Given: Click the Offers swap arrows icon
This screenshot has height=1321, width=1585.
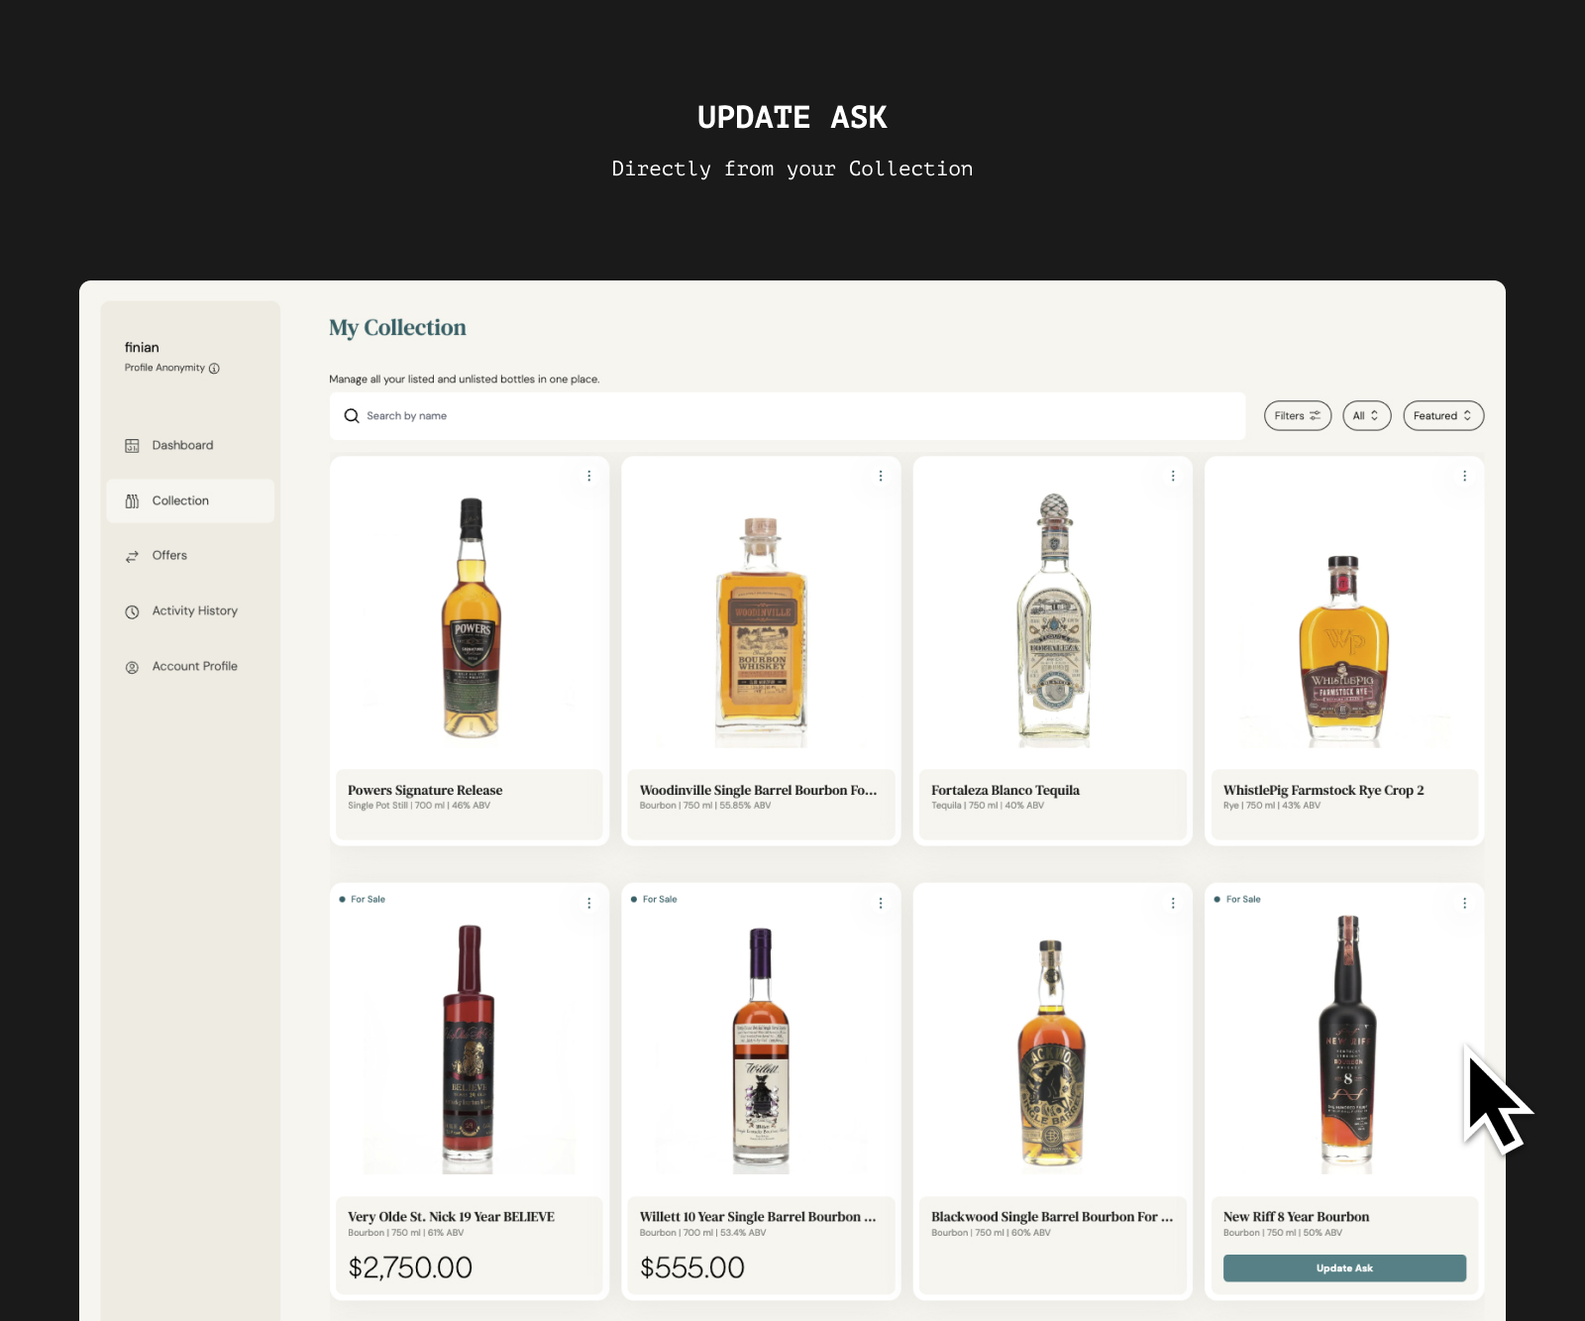Looking at the screenshot, I should [x=132, y=557].
